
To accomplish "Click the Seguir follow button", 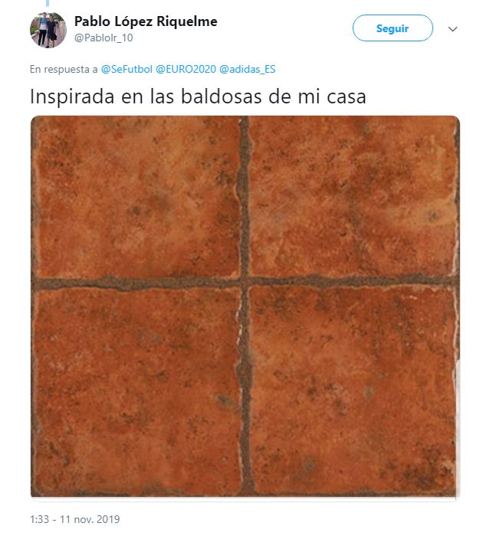I will (393, 28).
